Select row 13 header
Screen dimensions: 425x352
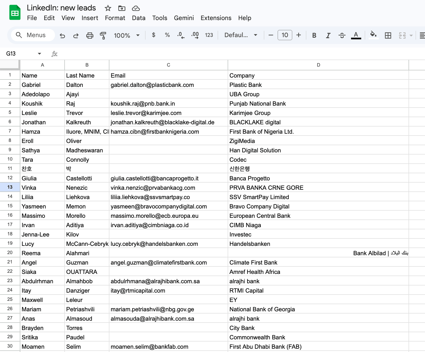click(x=10, y=187)
